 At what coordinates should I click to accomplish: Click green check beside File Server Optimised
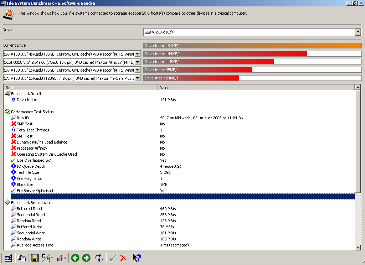[14, 190]
